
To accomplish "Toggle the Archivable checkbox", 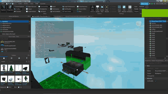I will (x=156, y=81).
